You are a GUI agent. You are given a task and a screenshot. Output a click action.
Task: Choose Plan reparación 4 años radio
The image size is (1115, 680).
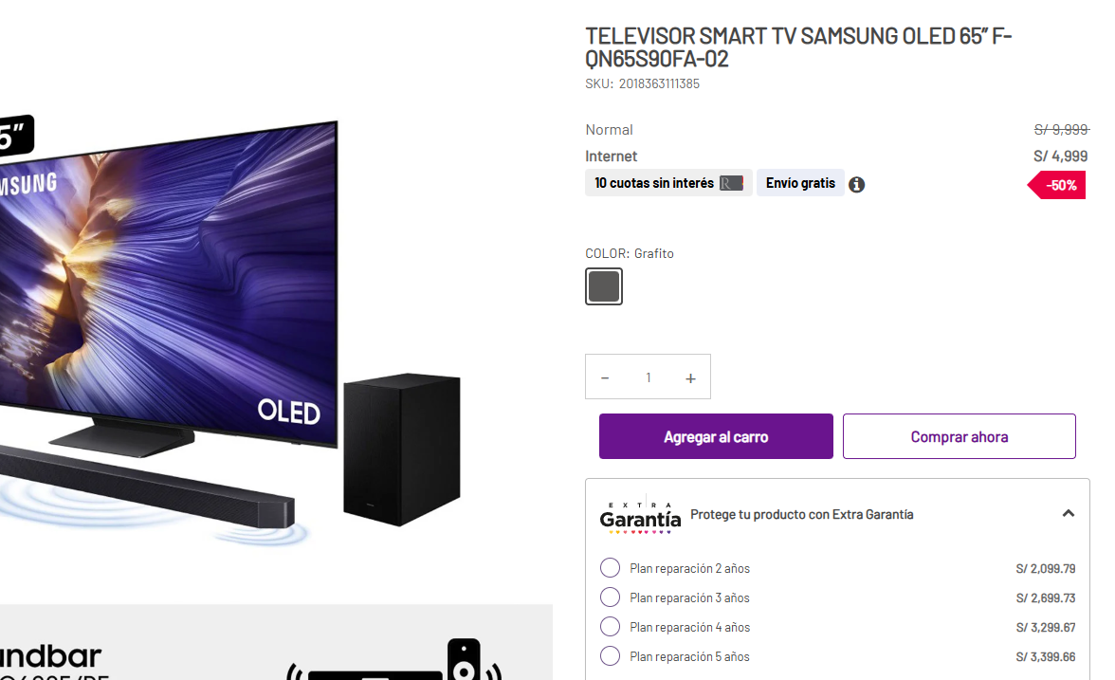click(610, 627)
